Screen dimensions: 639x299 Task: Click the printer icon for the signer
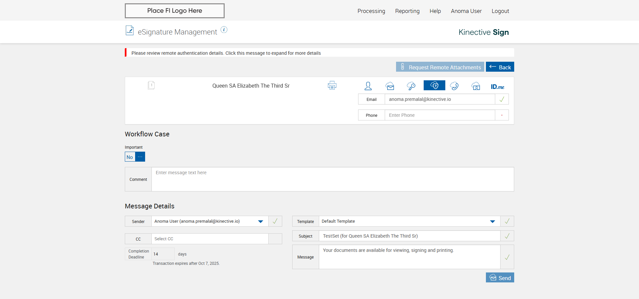pyautogui.click(x=332, y=86)
